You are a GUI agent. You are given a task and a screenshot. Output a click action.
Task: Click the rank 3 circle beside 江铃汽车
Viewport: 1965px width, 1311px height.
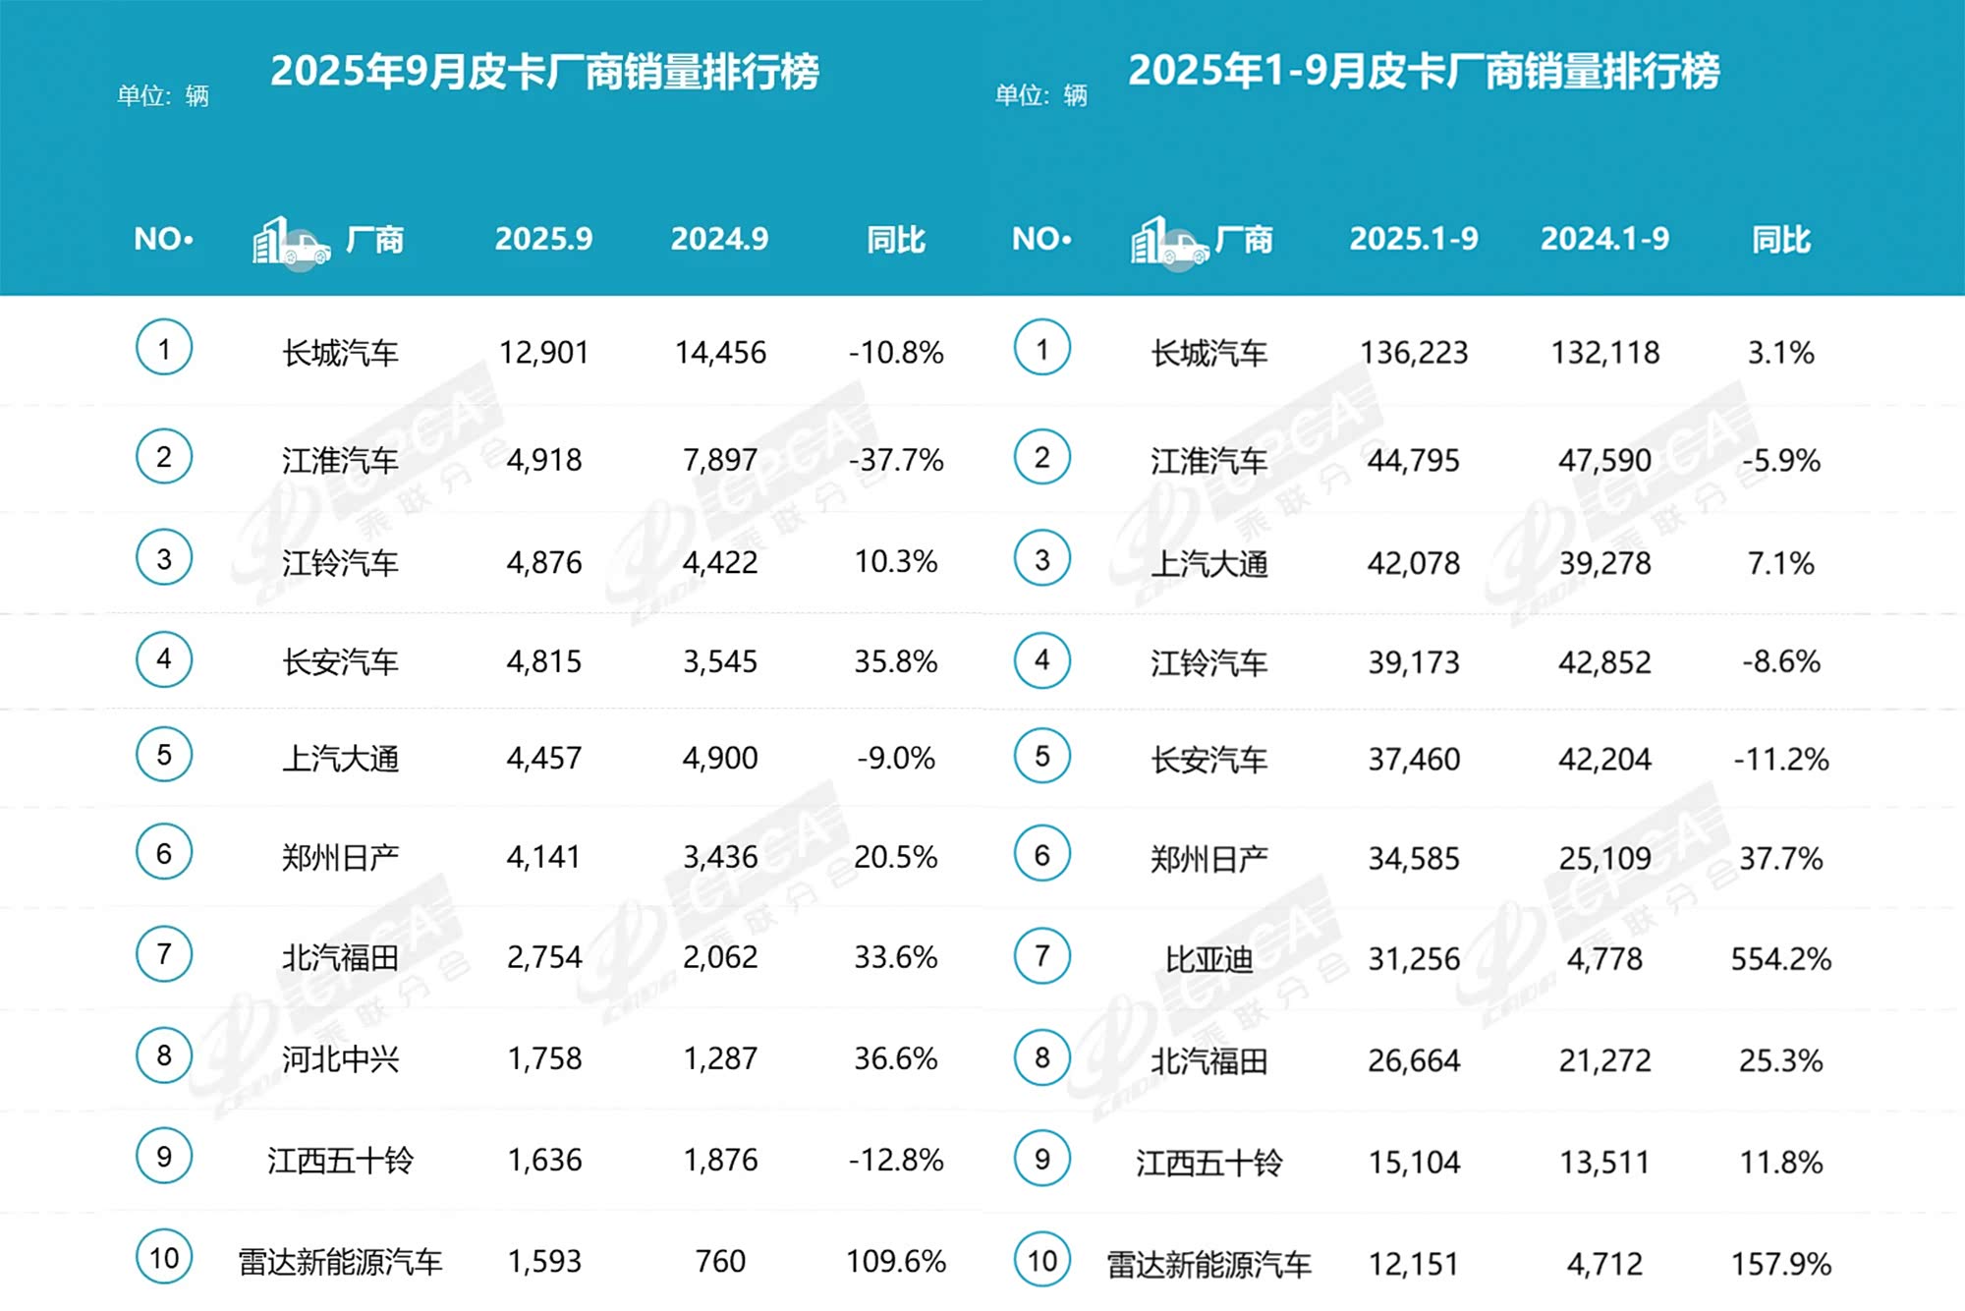pos(164,558)
